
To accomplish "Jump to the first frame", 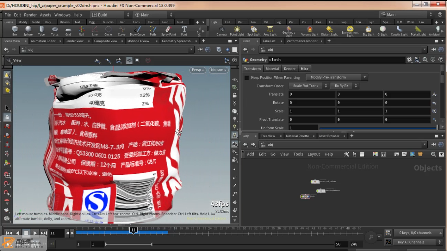I will click(x=9, y=233).
